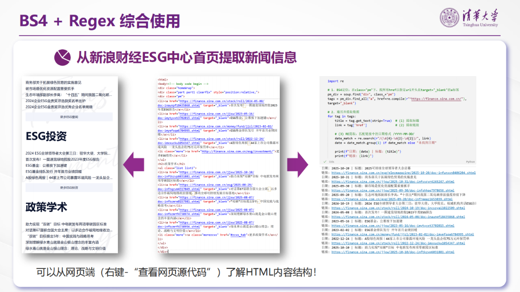Open the stock/roll/2022-12-24 link in the output
Screen dimensions: 520x292
pyautogui.click(x=398, y=243)
